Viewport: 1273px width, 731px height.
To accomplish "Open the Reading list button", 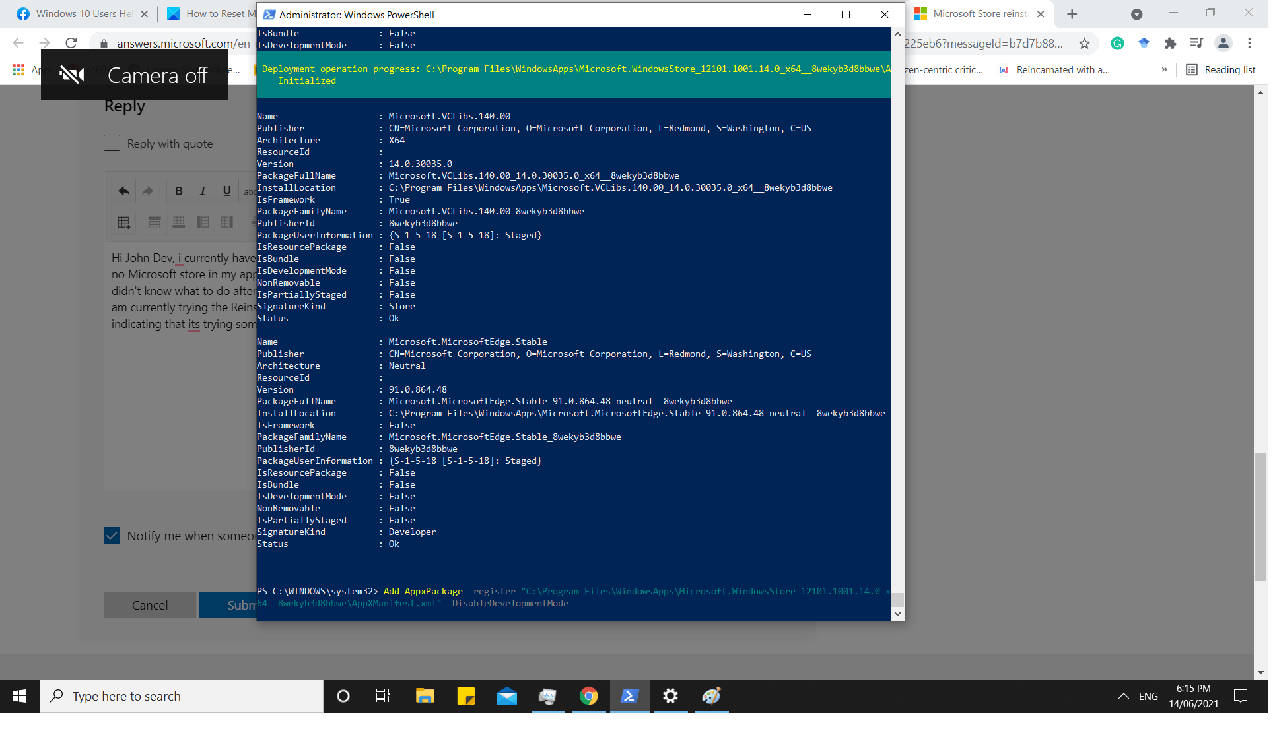I will click(1221, 70).
